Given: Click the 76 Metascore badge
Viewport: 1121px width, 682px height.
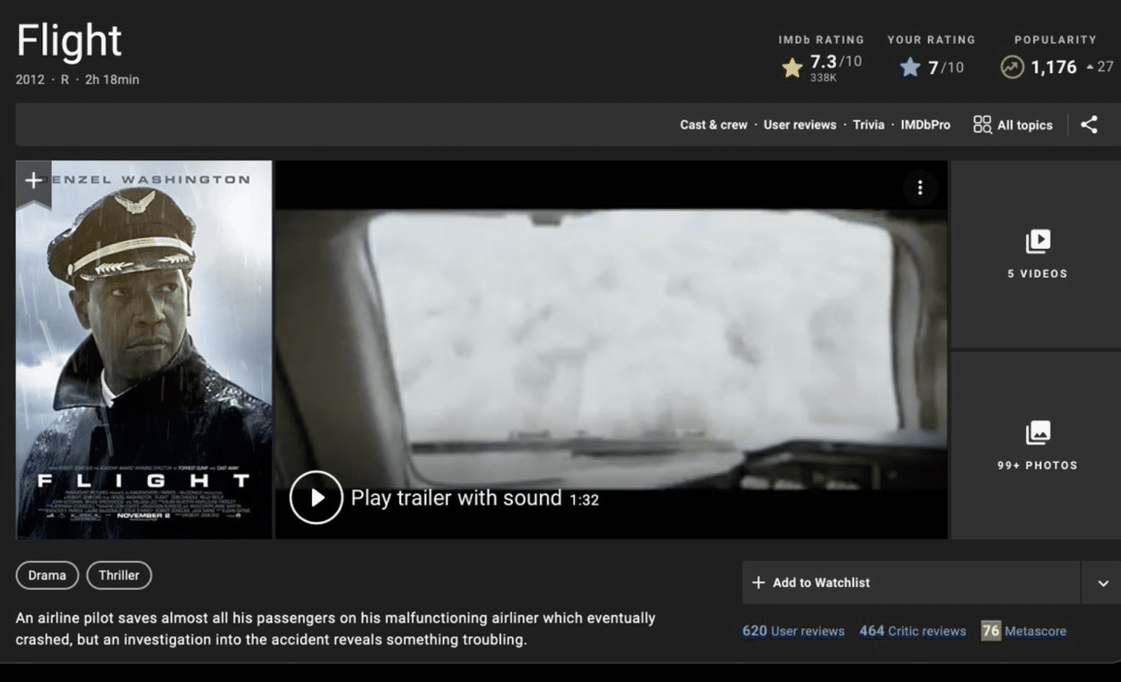Looking at the screenshot, I should pyautogui.click(x=990, y=631).
